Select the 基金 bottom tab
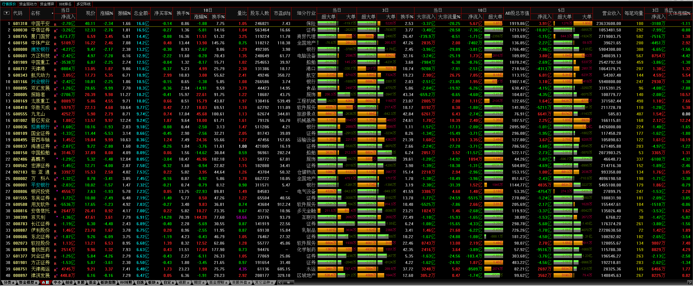 coord(93,282)
